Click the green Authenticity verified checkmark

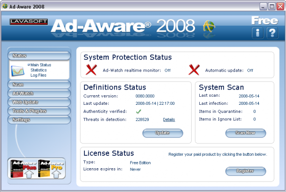click(x=139, y=111)
